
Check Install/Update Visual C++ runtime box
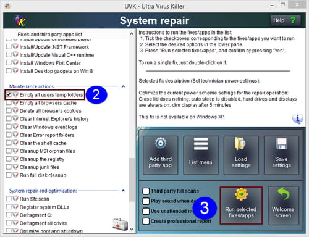pyautogui.click(x=9, y=55)
